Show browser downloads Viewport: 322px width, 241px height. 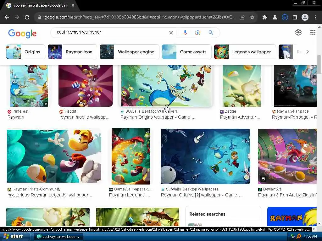(x=285, y=18)
